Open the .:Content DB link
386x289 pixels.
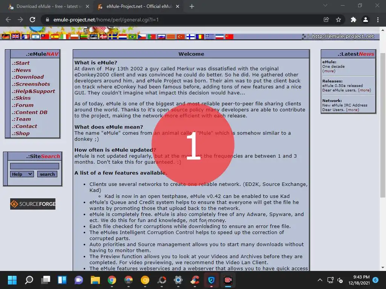click(29, 112)
